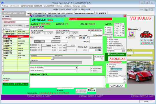This screenshot has width=156, height=104.
Task: Open the CONDUCTORES menu
Action: click(x=27, y=6)
